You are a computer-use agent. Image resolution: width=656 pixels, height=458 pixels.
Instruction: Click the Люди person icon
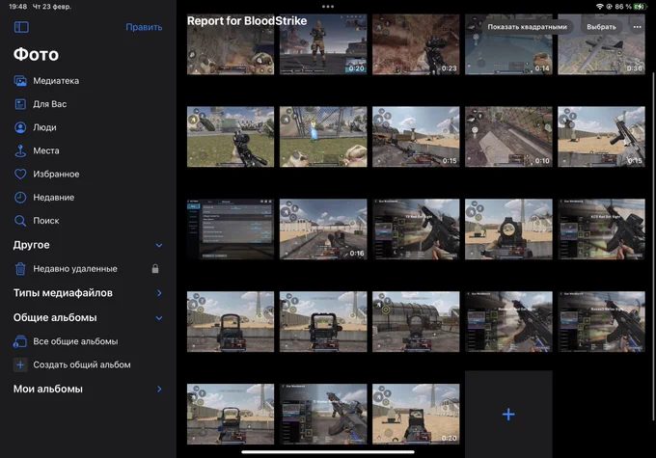pyautogui.click(x=20, y=127)
